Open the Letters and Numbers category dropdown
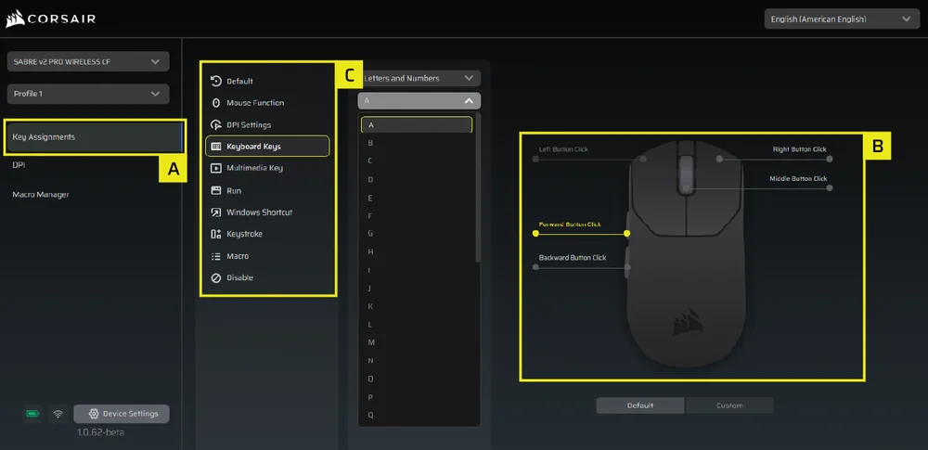 [x=419, y=78]
